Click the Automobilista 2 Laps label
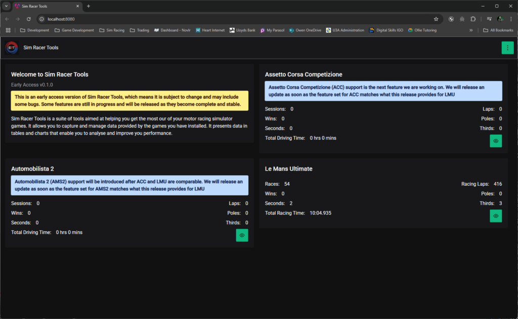Screen dimensions: 518x319 coord(235,204)
